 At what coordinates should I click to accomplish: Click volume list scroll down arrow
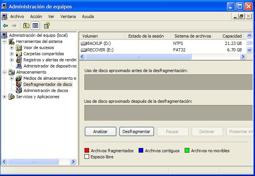(x=249, y=50)
